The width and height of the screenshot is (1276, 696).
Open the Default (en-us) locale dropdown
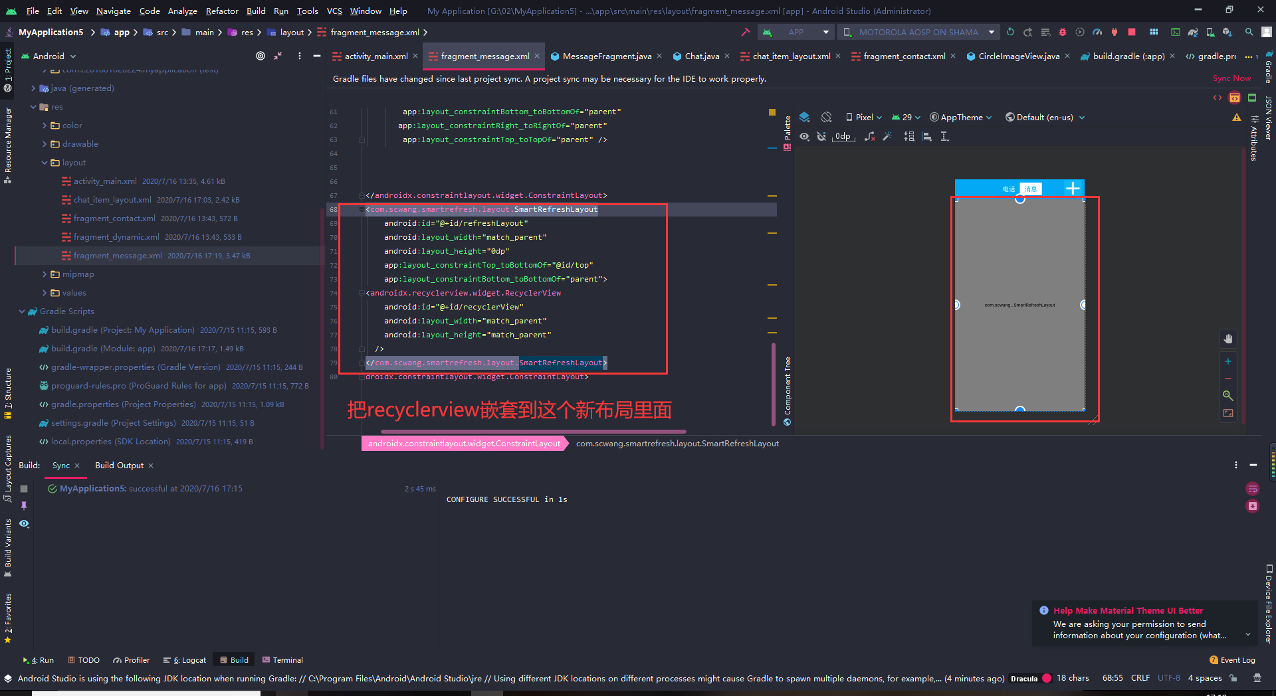point(1045,117)
